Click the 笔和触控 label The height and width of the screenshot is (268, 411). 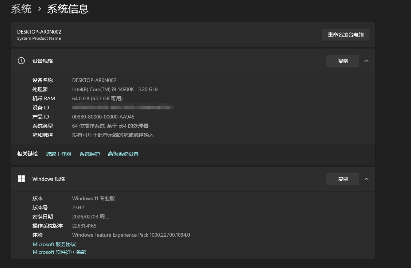click(43, 135)
